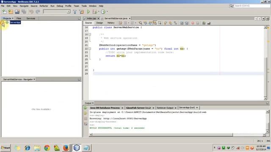Image resolution: width=271 pixels, height=152 pixels.
Task: Switch to the Files tab
Action: pyautogui.click(x=19, y=18)
